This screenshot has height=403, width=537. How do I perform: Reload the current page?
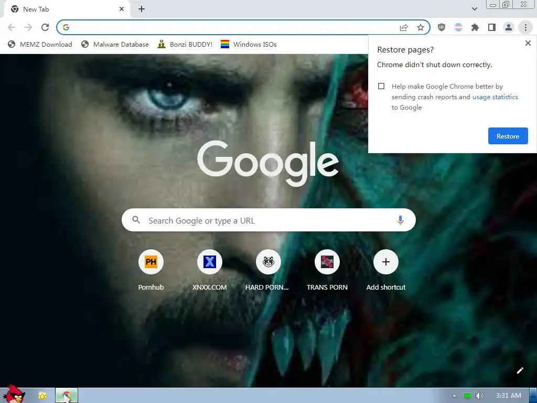45,27
